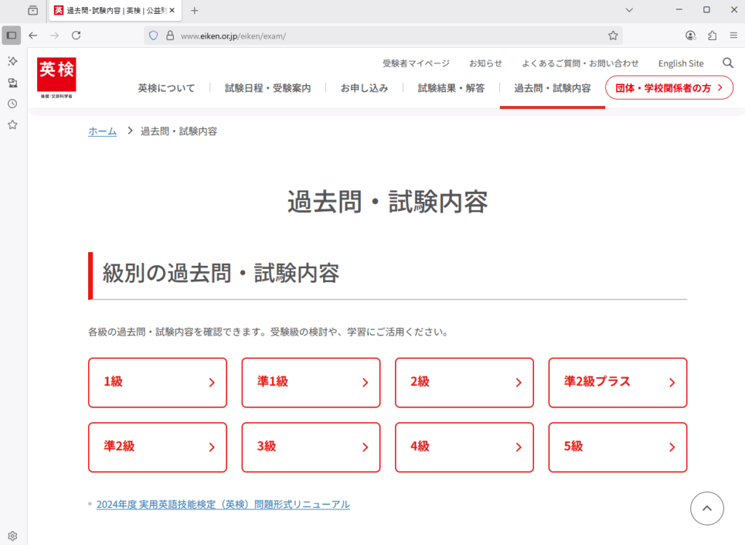The image size is (745, 545).
Task: Expand the list all tabs dropdown arrow
Action: coord(629,10)
